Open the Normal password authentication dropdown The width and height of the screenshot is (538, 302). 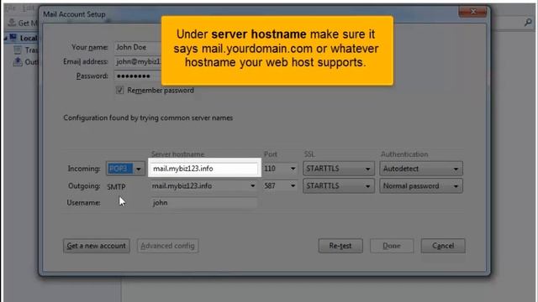coord(421,186)
